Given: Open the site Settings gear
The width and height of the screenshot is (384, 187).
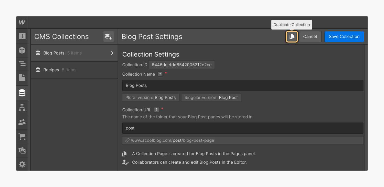Looking at the screenshot, I should pyautogui.click(x=22, y=164).
